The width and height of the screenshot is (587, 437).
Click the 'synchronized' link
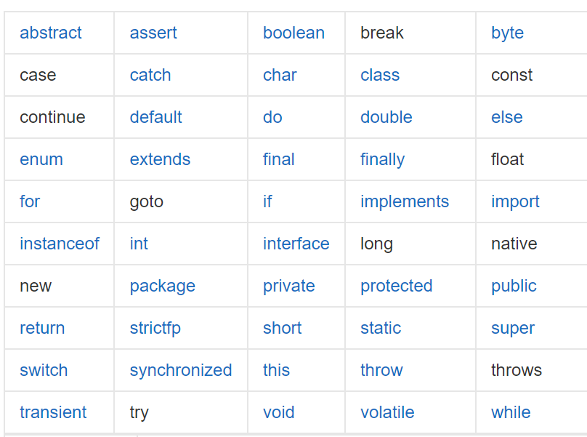[x=181, y=370]
